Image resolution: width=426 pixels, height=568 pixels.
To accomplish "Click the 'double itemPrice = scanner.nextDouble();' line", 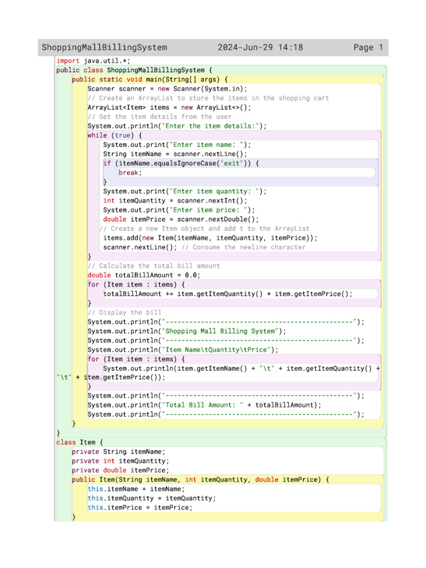I will [181, 220].
